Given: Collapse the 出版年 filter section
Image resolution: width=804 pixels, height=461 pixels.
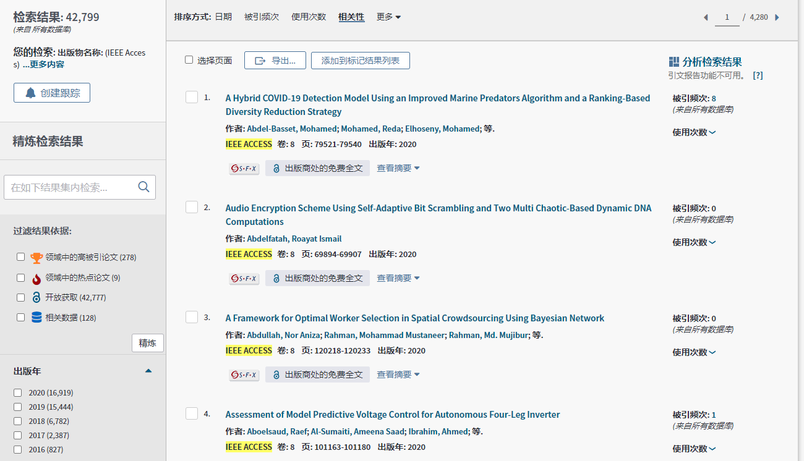Looking at the screenshot, I should tap(148, 371).
